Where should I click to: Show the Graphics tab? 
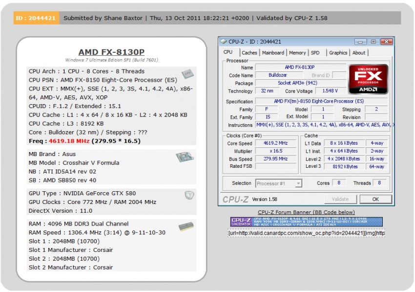tap(338, 53)
